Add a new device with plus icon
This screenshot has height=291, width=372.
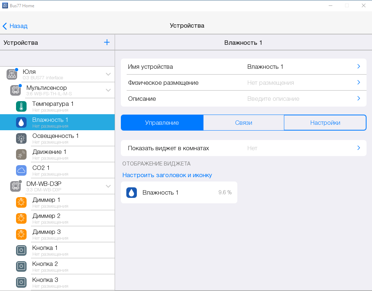107,42
